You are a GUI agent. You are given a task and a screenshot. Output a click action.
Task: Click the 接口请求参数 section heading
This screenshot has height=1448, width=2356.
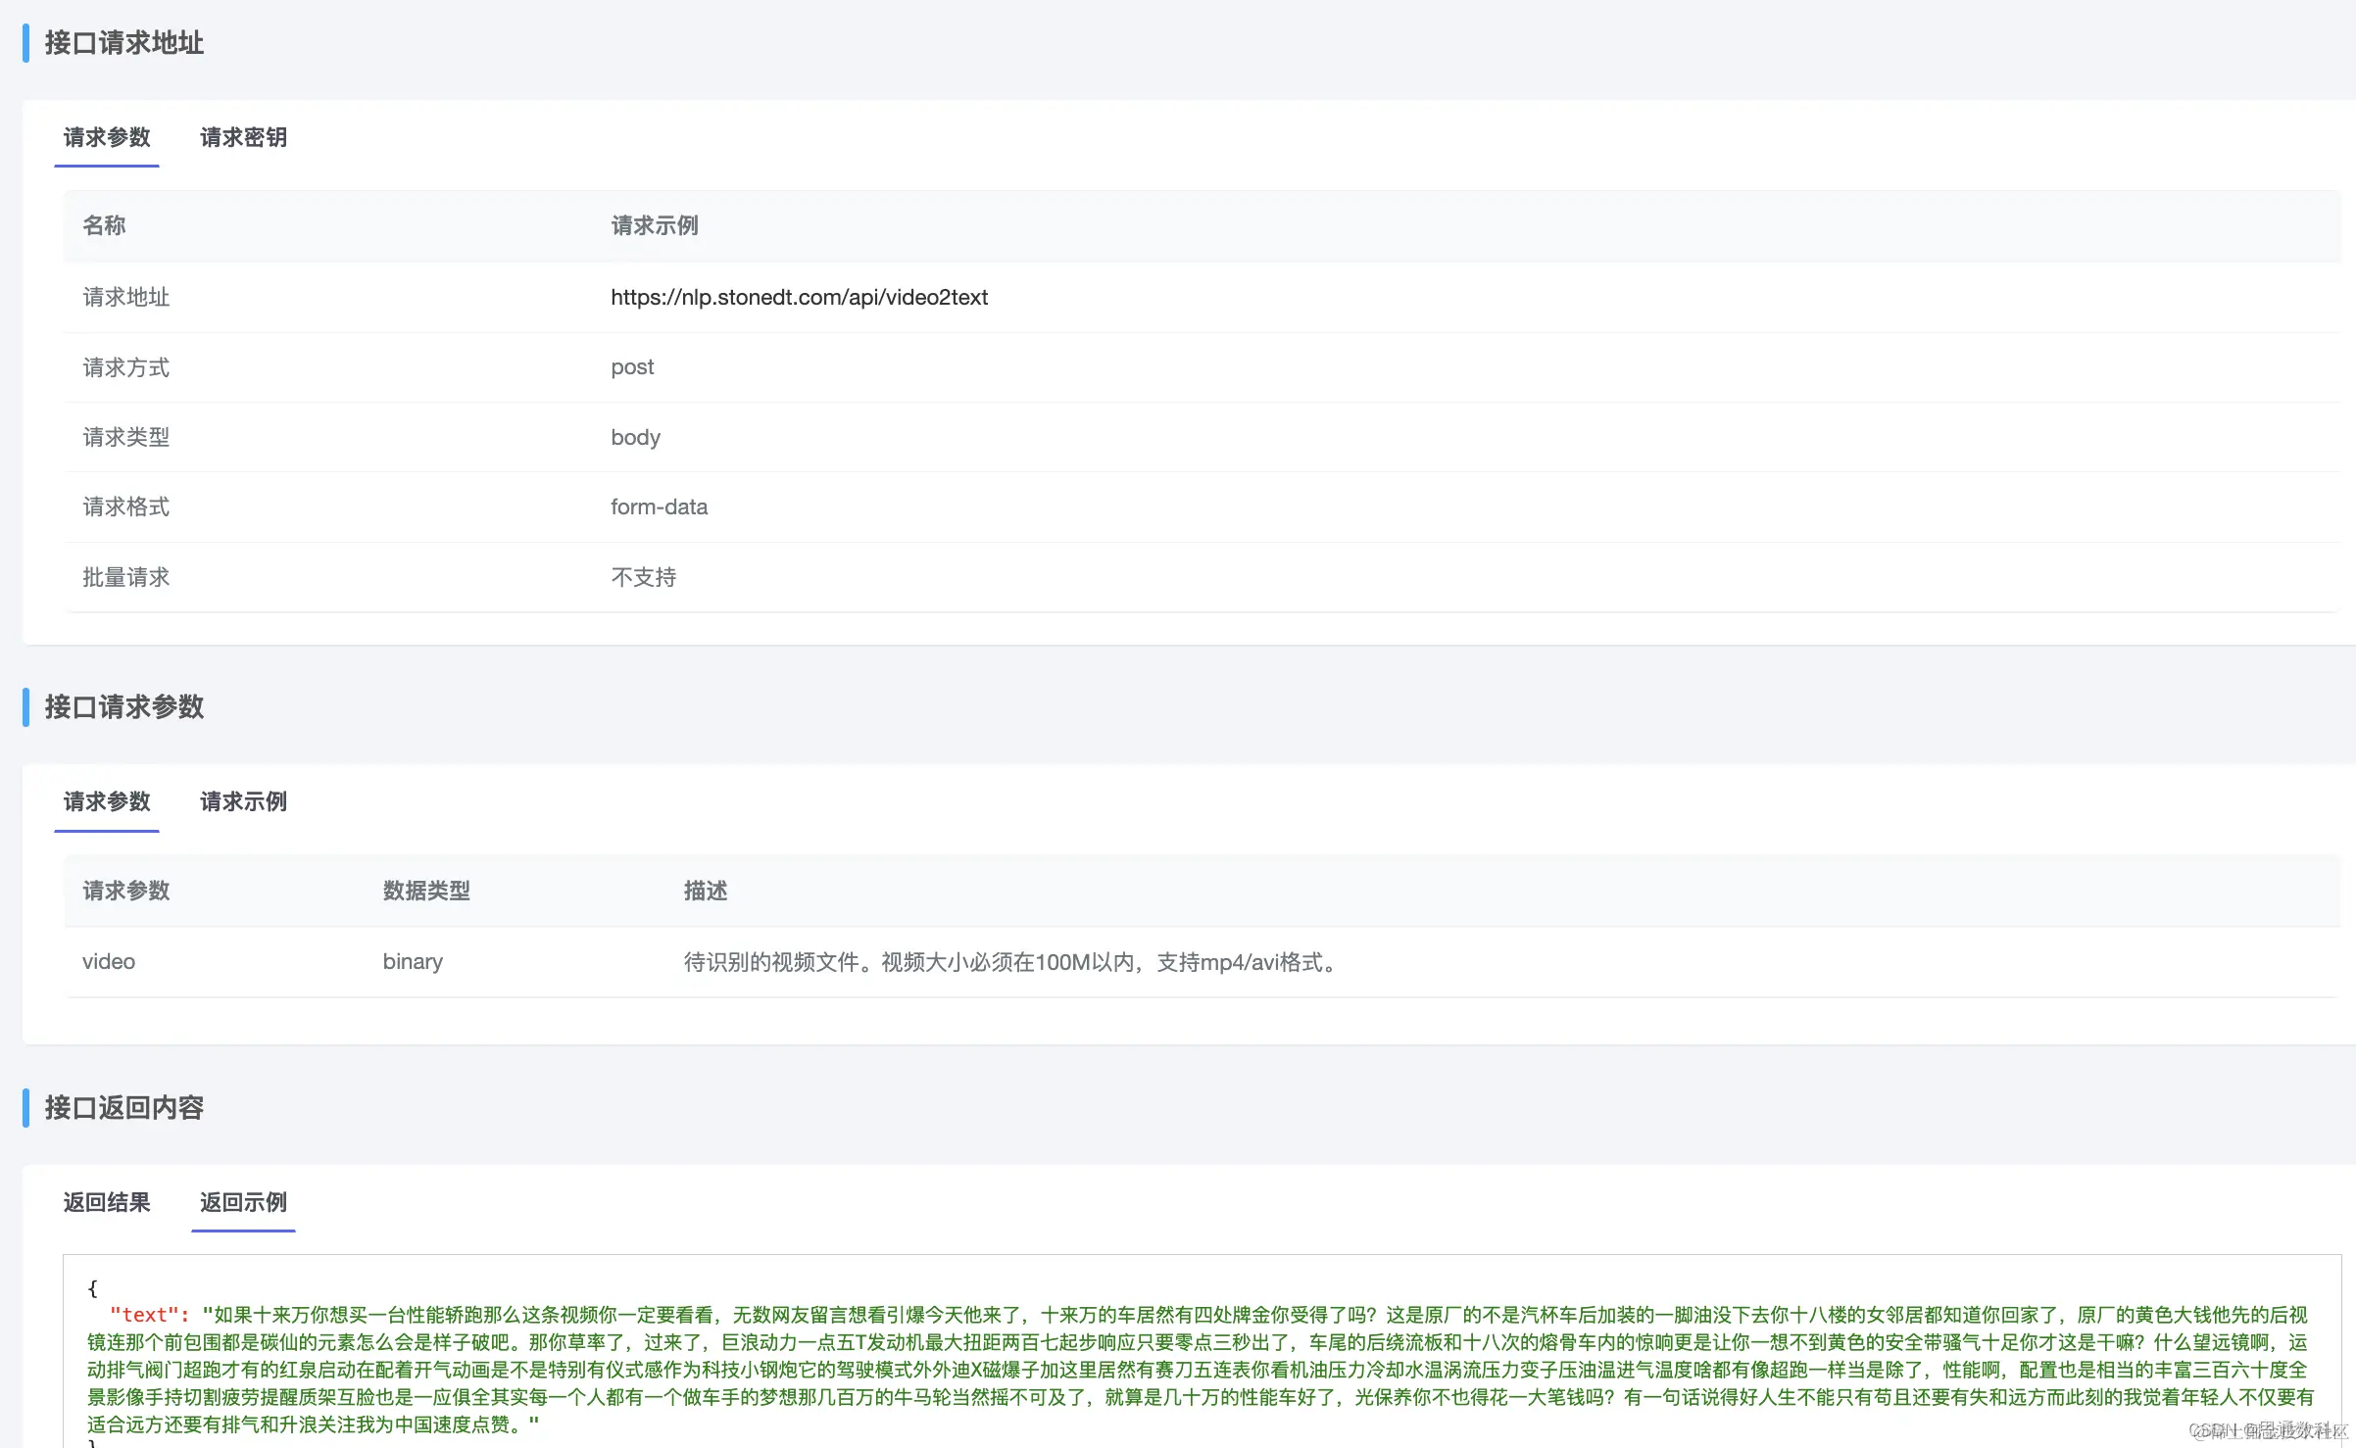124,706
